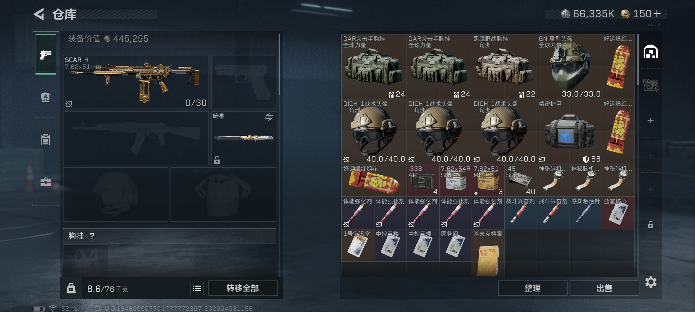695x312 pixels.
Task: Click the plus next to 150 currency
Action: coord(657,14)
